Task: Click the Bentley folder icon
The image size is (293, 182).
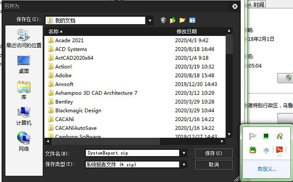Action: coord(51,102)
